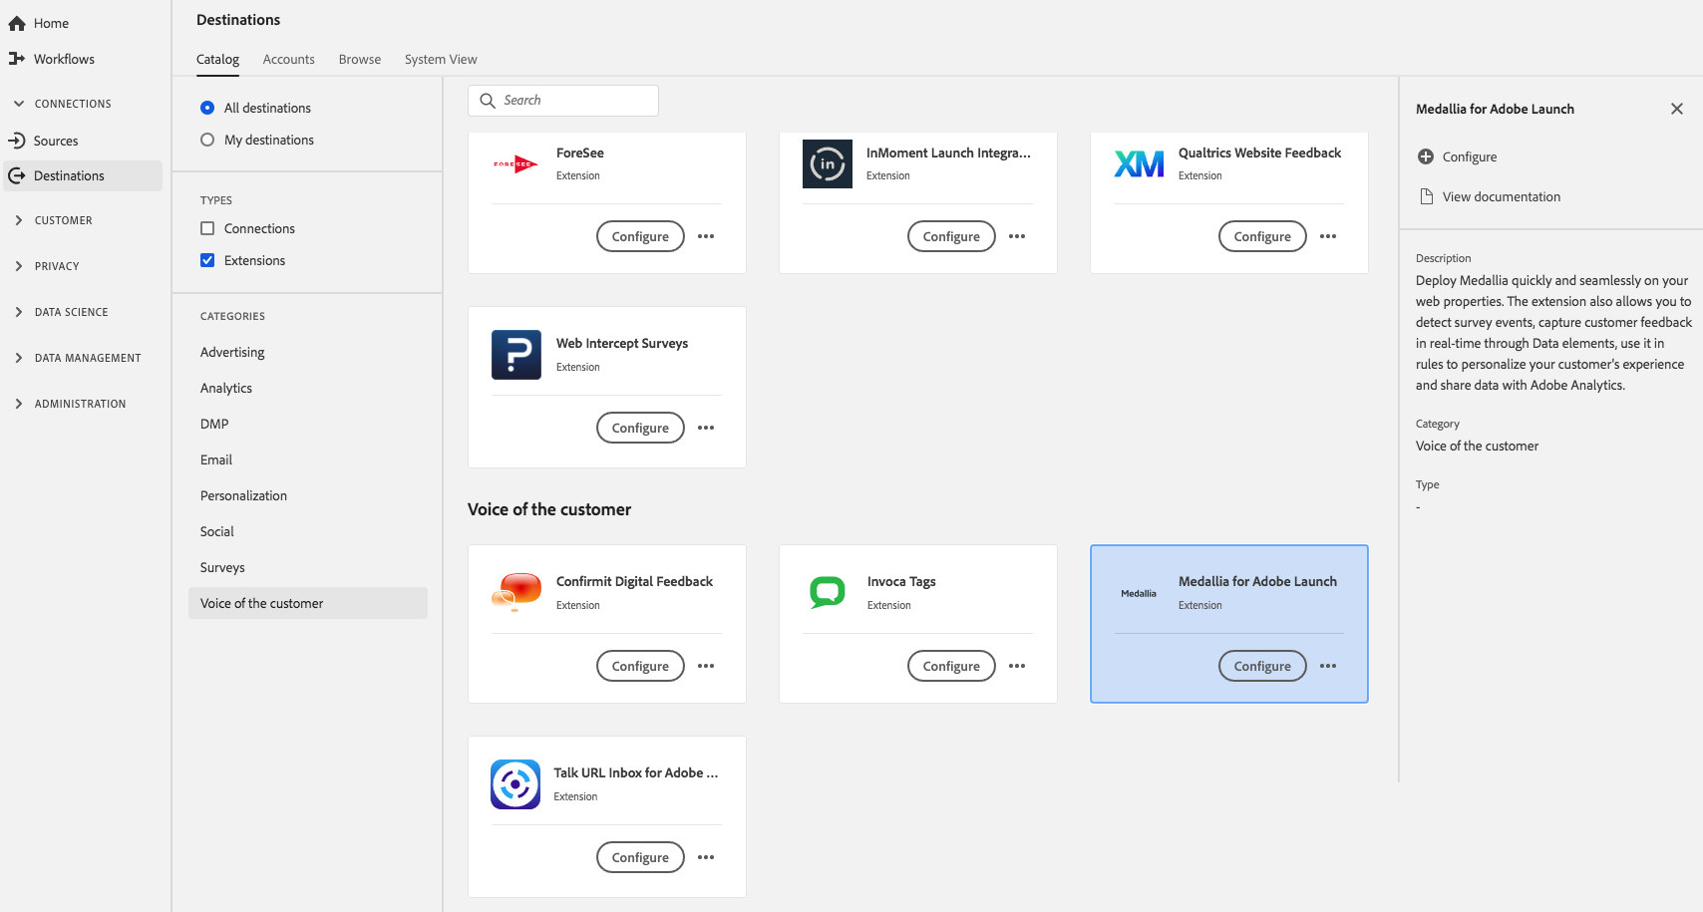The height and width of the screenshot is (912, 1703).
Task: Open the ForeSee logo thumbnail
Action: 516,164
